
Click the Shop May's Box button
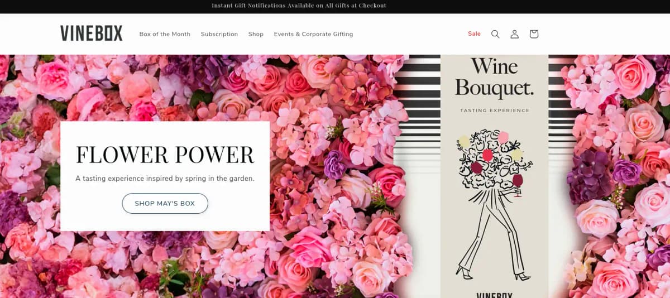coord(165,204)
